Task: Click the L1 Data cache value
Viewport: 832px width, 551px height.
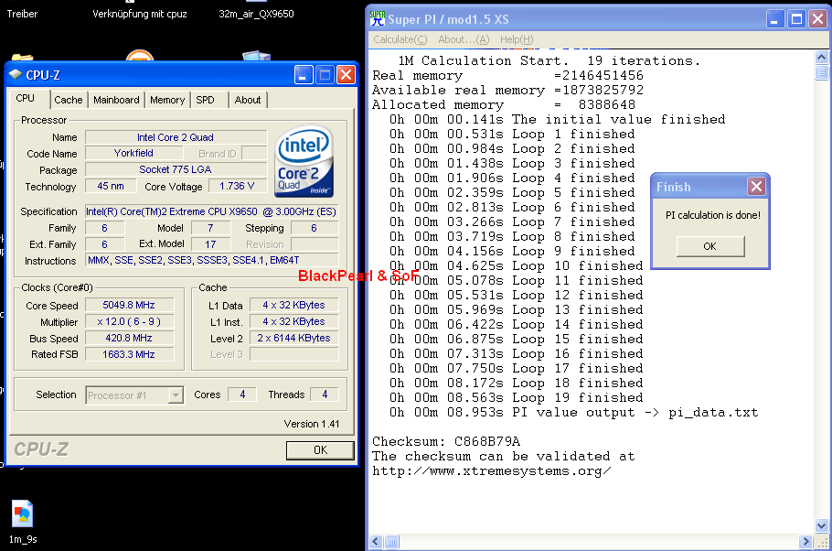Action: (294, 305)
